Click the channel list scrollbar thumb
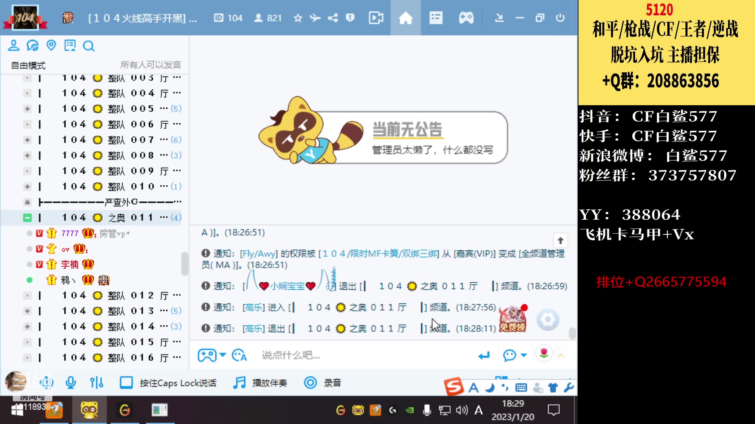 (185, 263)
